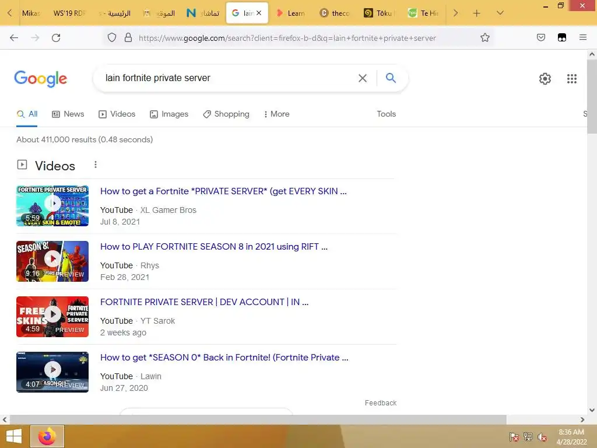Switch to the Learn browser tab
The height and width of the screenshot is (448, 597).
point(292,13)
